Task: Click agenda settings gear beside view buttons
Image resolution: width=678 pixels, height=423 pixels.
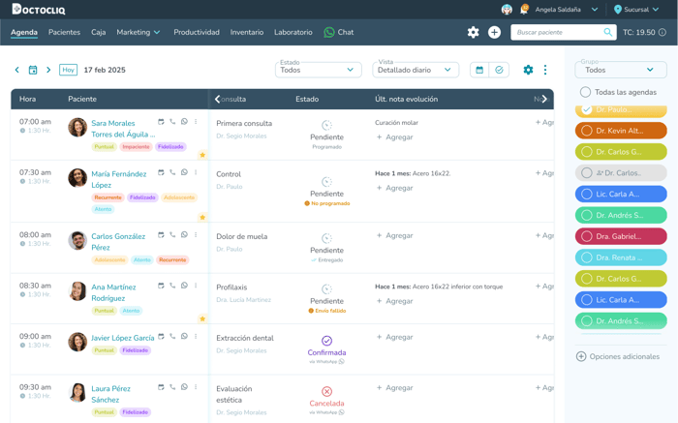Action: pyautogui.click(x=528, y=70)
